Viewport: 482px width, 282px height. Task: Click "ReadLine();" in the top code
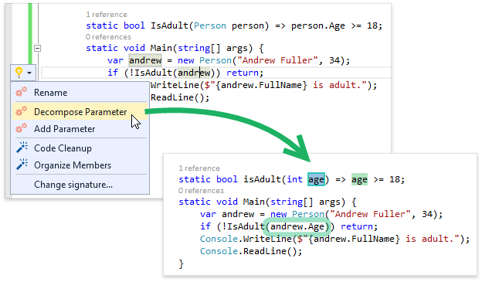tap(180, 98)
